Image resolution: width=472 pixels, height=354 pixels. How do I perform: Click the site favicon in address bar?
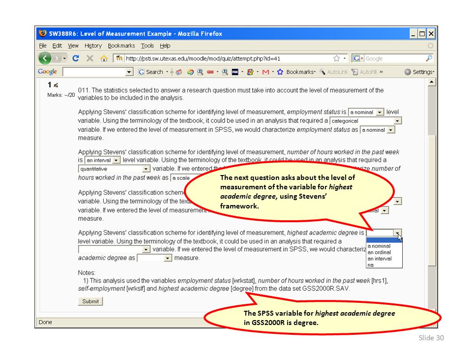pyautogui.click(x=119, y=58)
